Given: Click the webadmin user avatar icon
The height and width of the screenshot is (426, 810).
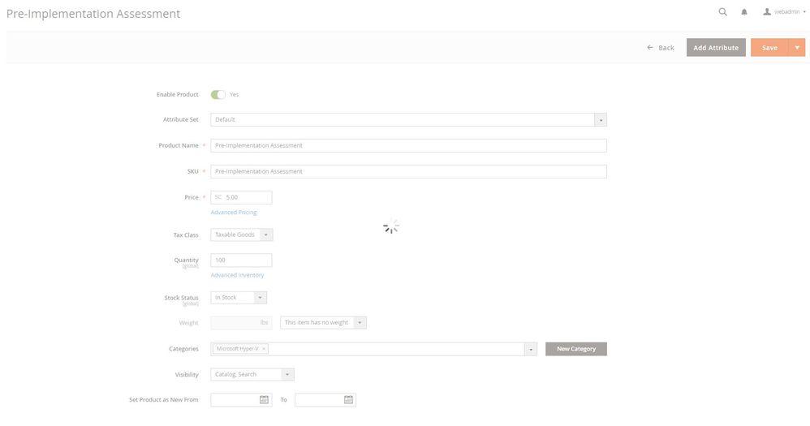Looking at the screenshot, I should (x=767, y=12).
